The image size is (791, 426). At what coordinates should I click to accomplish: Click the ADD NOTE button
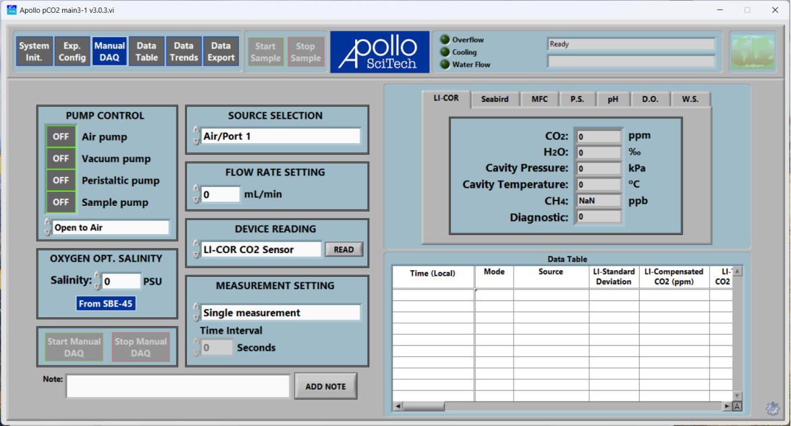click(x=325, y=386)
